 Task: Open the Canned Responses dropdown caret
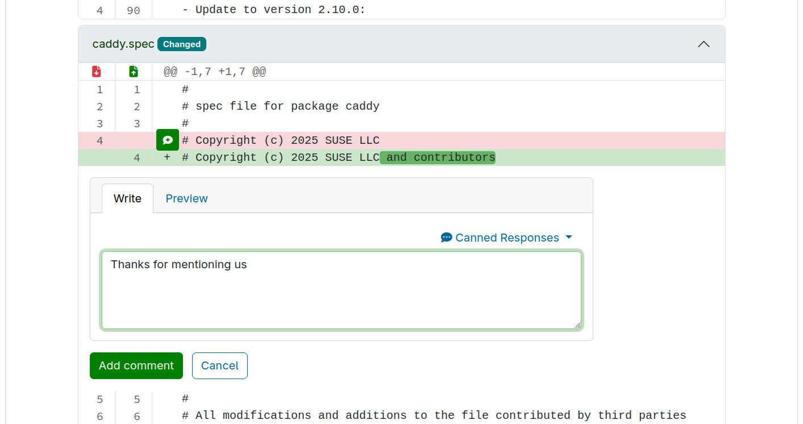click(569, 238)
